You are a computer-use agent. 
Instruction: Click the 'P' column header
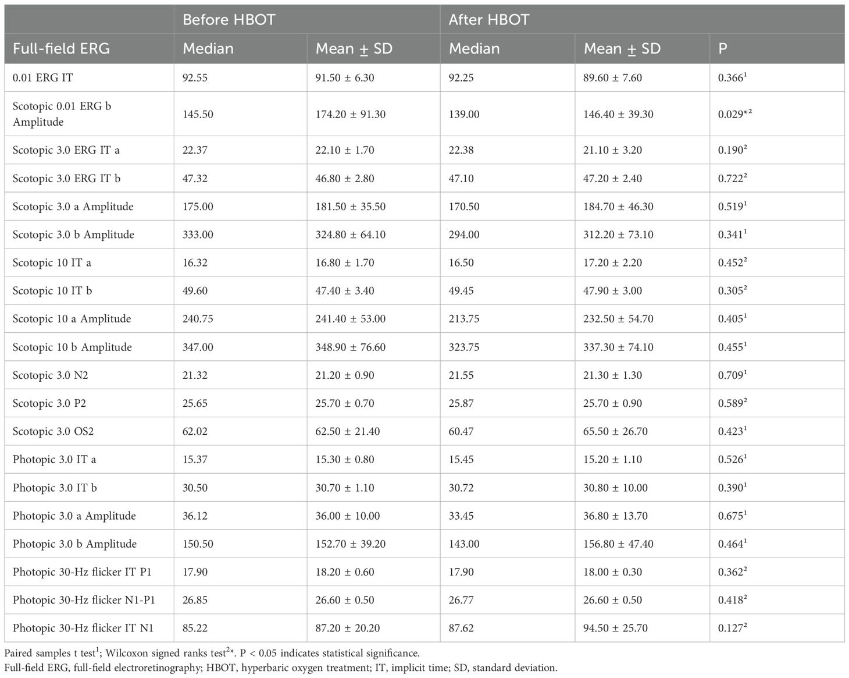tap(723, 48)
